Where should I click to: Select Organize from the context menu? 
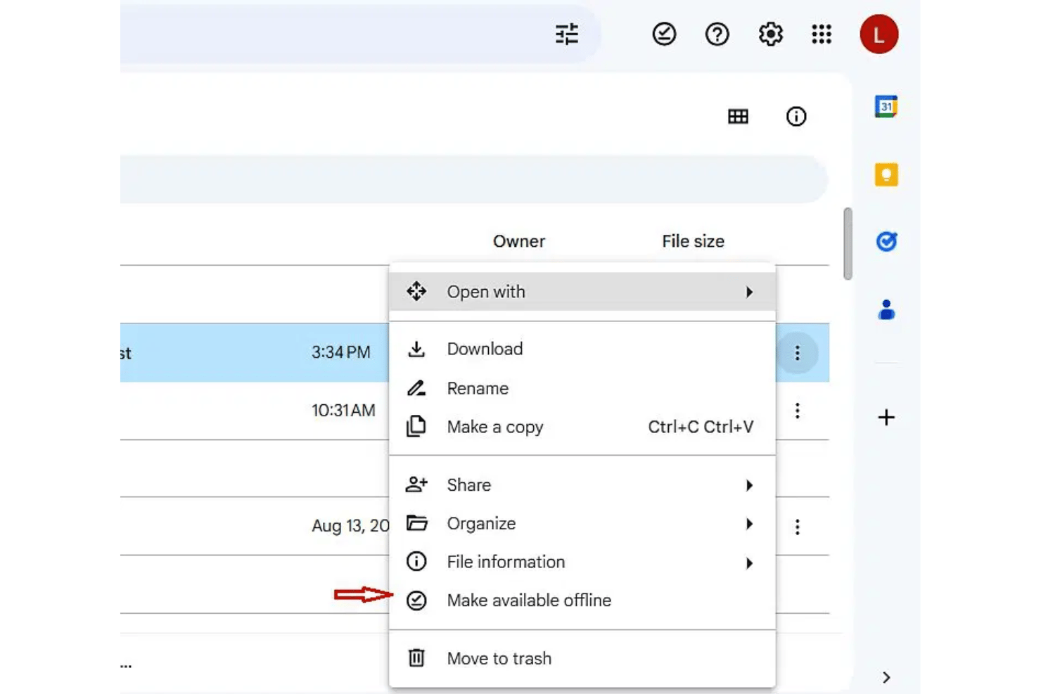click(582, 523)
